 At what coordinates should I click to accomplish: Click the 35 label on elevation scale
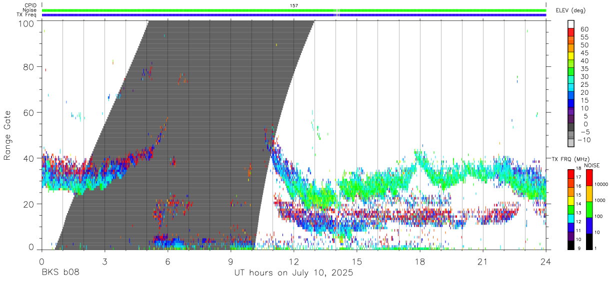(584, 69)
